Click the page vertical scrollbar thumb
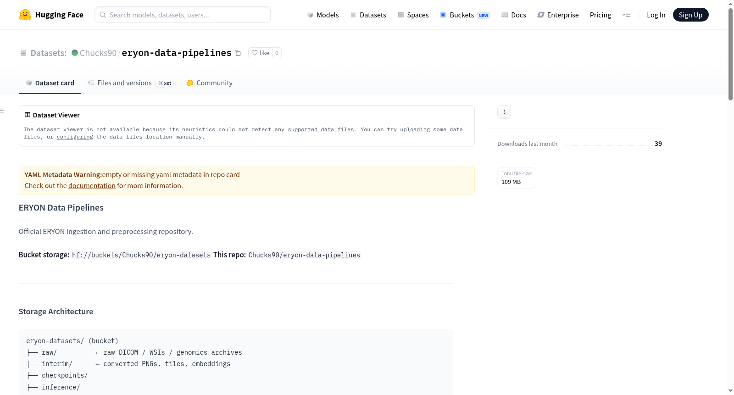The image size is (734, 395). pyautogui.click(x=730, y=54)
